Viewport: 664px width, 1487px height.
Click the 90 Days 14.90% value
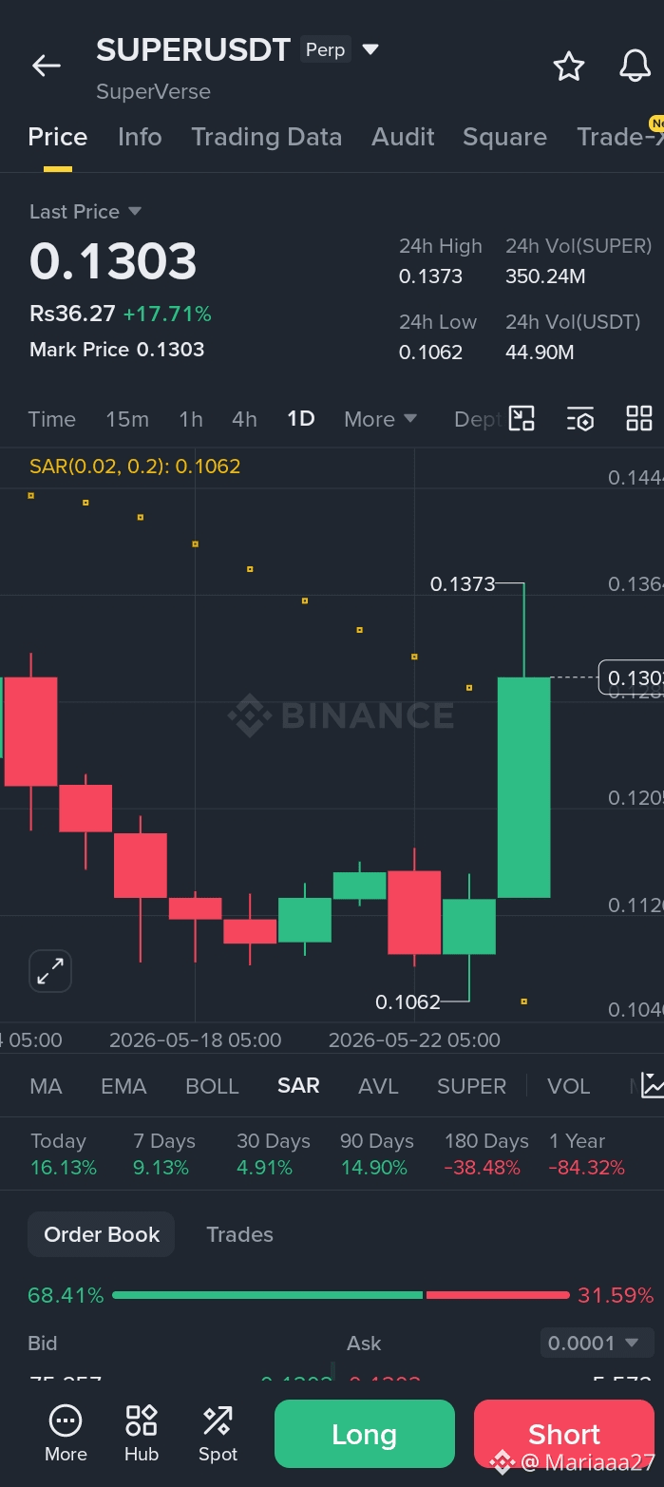(x=374, y=1168)
